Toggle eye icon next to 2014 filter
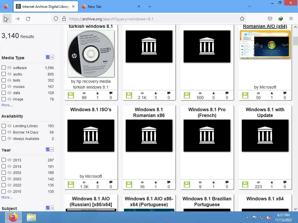The image size is (298, 223). pyautogui.click(x=9, y=166)
